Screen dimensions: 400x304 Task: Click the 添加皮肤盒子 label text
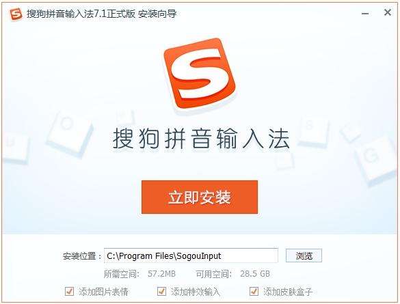tap(288, 292)
